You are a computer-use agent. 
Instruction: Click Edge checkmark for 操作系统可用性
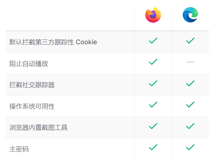pos(190,105)
